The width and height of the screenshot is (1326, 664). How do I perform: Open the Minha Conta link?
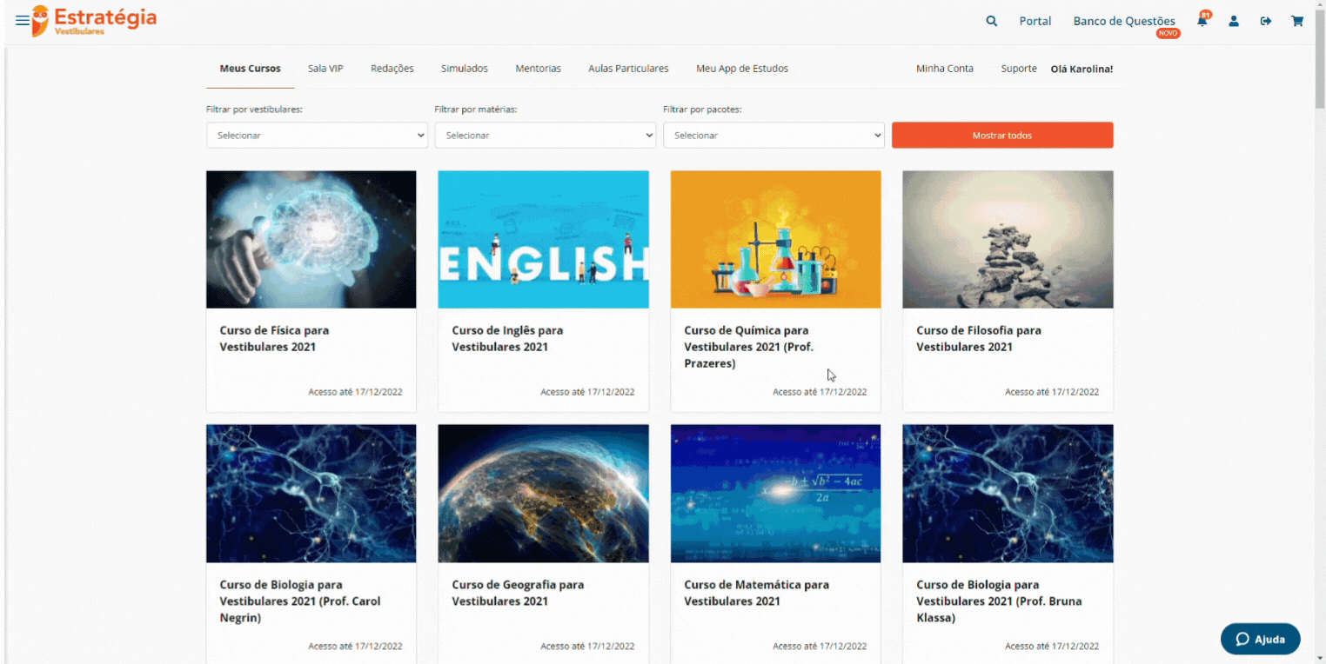945,69
